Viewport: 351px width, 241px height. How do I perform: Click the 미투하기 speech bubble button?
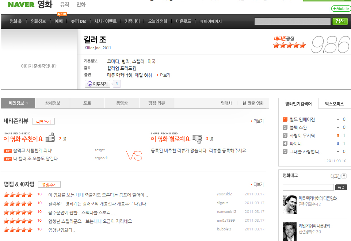pyautogui.click(x=98, y=84)
